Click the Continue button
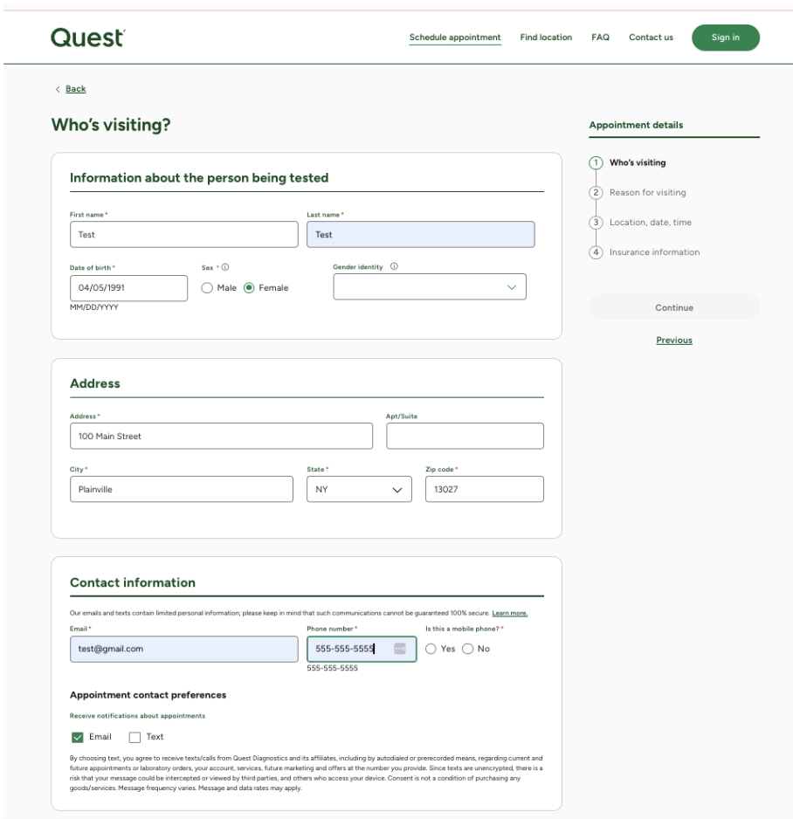The height and width of the screenshot is (819, 793). (x=674, y=307)
